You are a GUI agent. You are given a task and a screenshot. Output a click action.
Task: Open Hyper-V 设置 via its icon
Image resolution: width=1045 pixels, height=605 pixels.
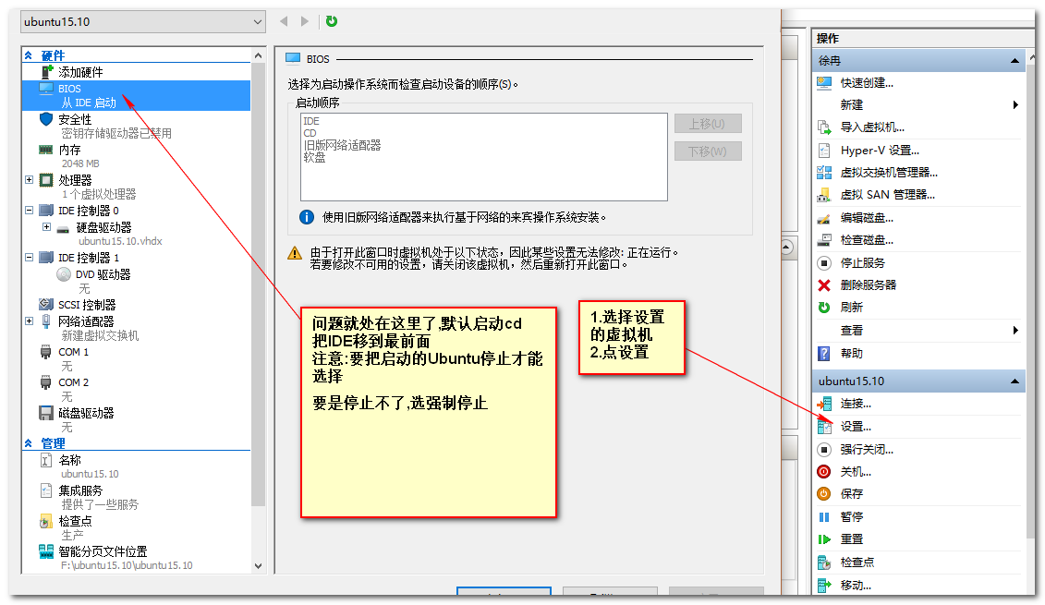click(x=824, y=150)
